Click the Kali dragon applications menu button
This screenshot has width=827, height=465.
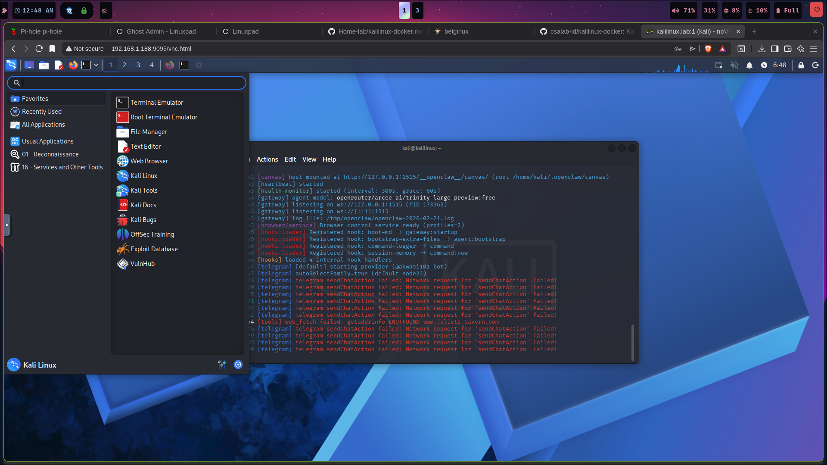coord(11,65)
